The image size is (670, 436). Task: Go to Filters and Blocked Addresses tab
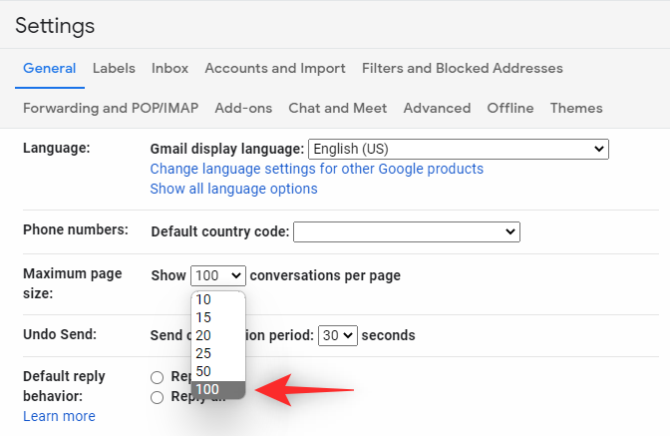pos(462,68)
